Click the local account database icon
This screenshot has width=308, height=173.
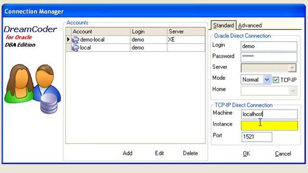[x=76, y=48]
